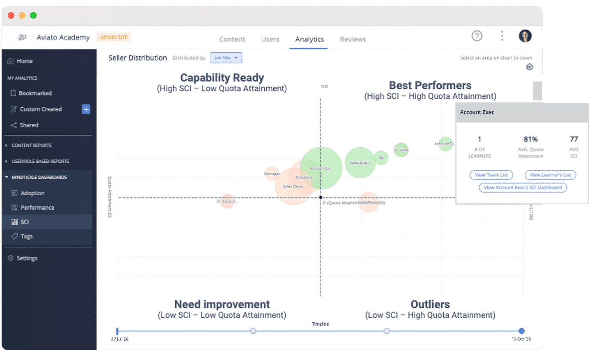Image resolution: width=589 pixels, height=350 pixels.
Task: Click the View Team List button
Action: point(491,175)
